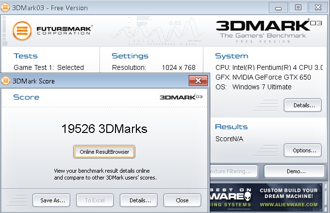Click the Tests section heading
Image resolution: width=330 pixels, height=213 pixels.
point(26,56)
